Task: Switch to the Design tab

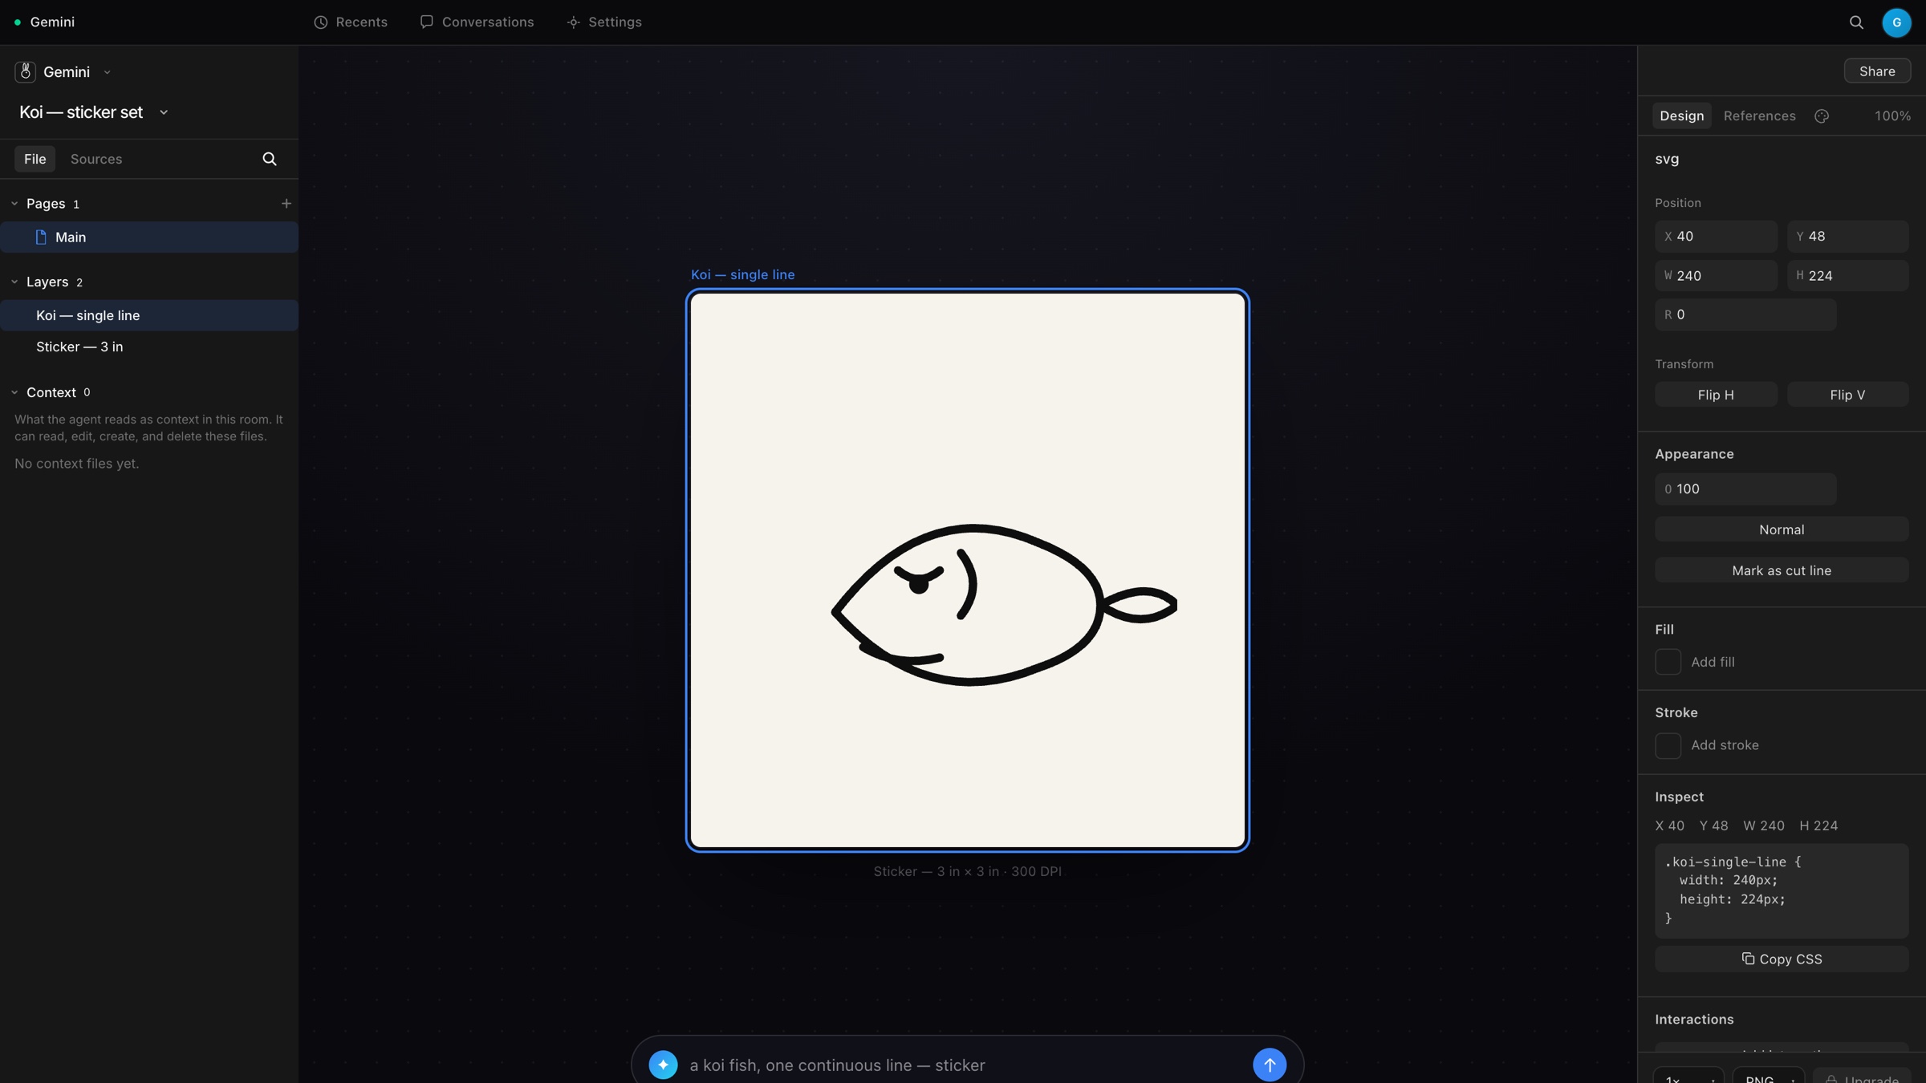Action: pyautogui.click(x=1681, y=116)
